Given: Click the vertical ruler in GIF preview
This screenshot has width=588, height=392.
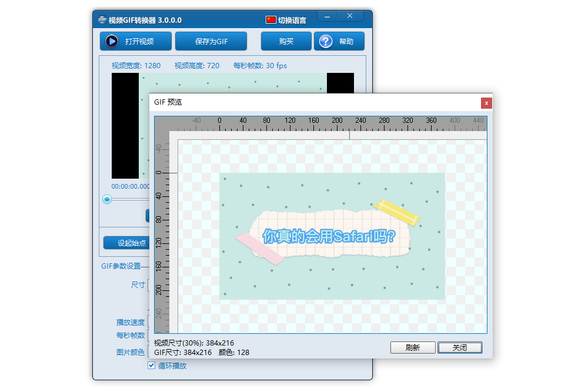Looking at the screenshot, I should (162, 232).
